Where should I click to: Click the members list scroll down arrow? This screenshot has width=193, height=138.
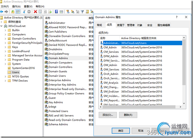click(x=184, y=103)
